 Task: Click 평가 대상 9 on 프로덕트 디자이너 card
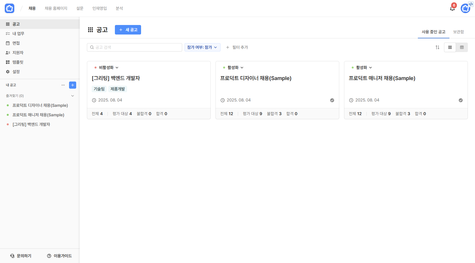pos(252,114)
